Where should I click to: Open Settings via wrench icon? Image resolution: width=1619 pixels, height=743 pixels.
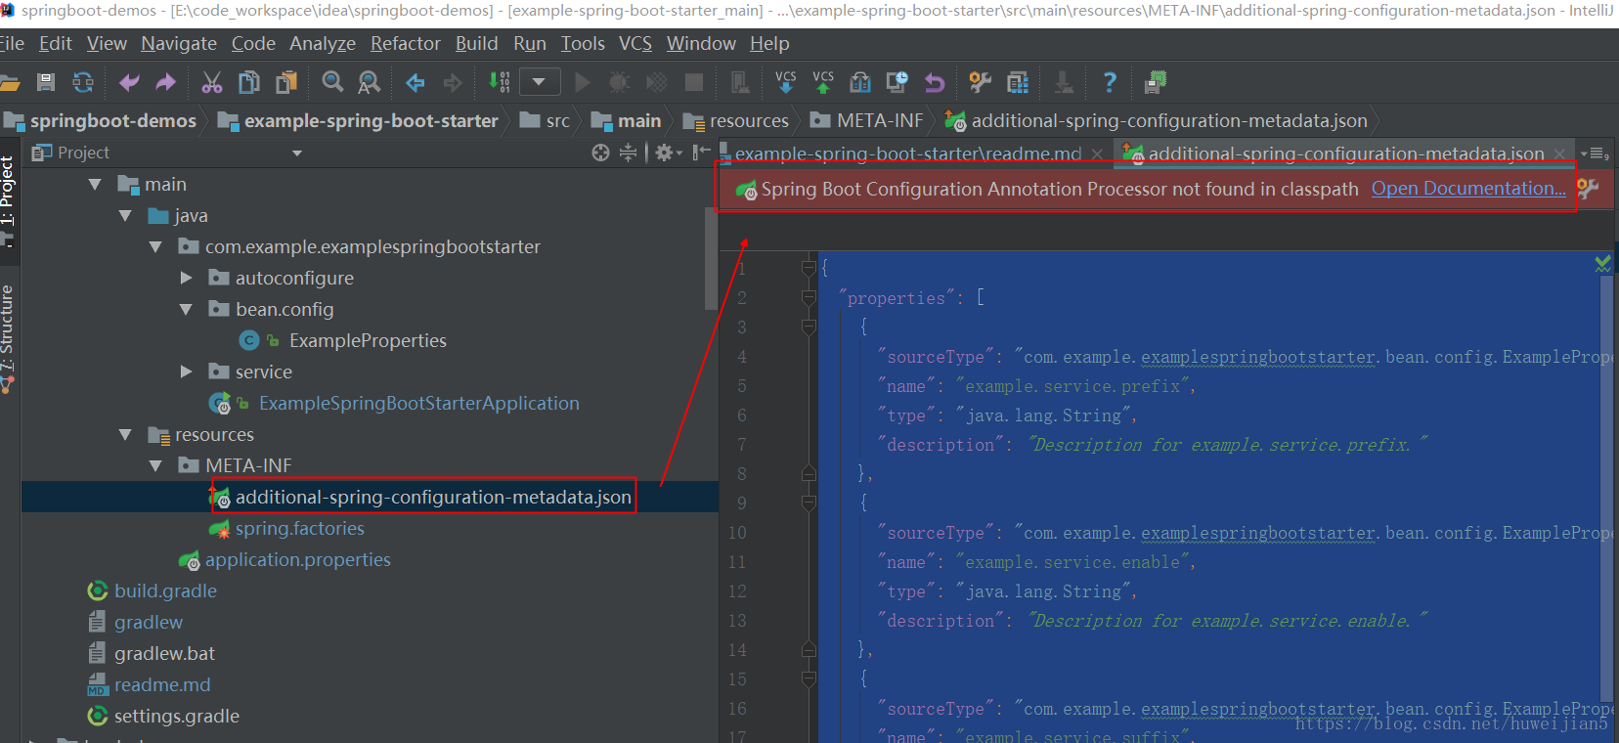(980, 82)
